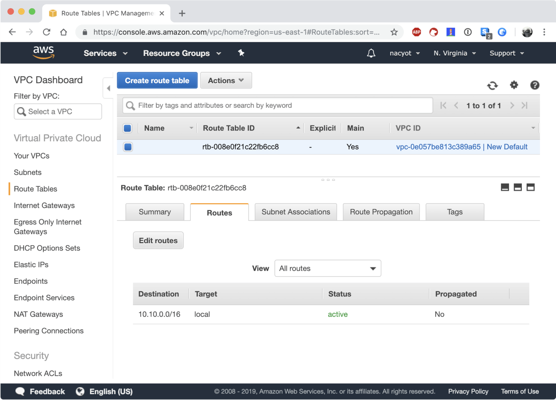Click the Feedback speech bubble icon

[20, 391]
